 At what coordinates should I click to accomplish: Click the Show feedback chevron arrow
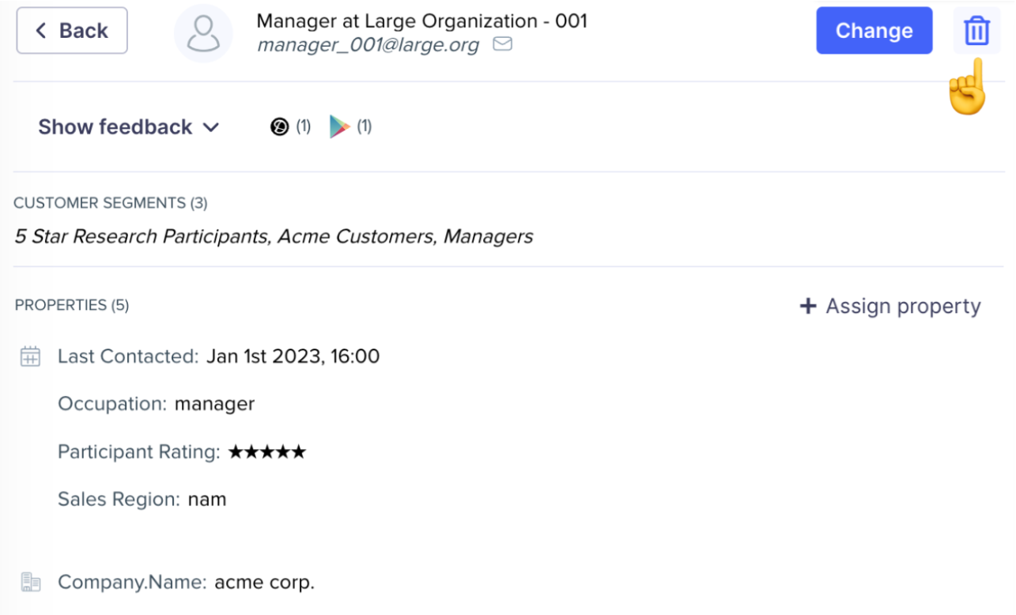pos(211,127)
